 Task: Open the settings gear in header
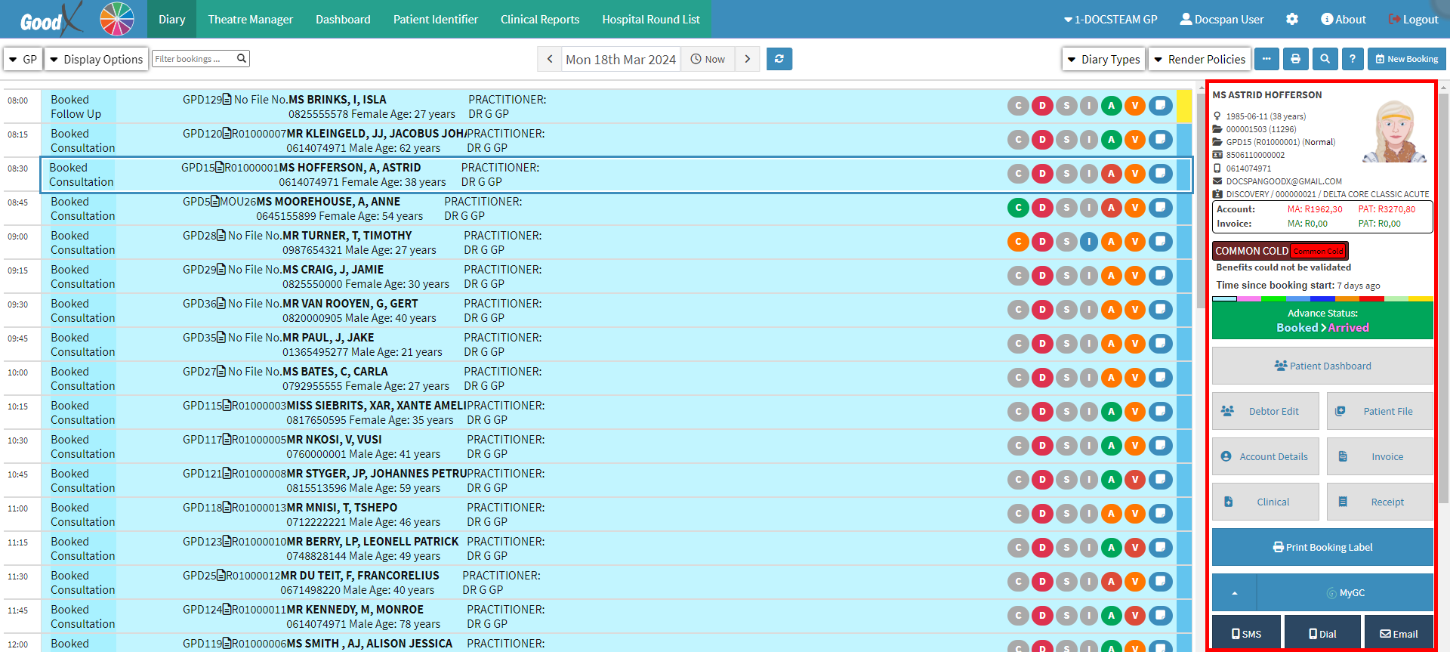[1292, 19]
